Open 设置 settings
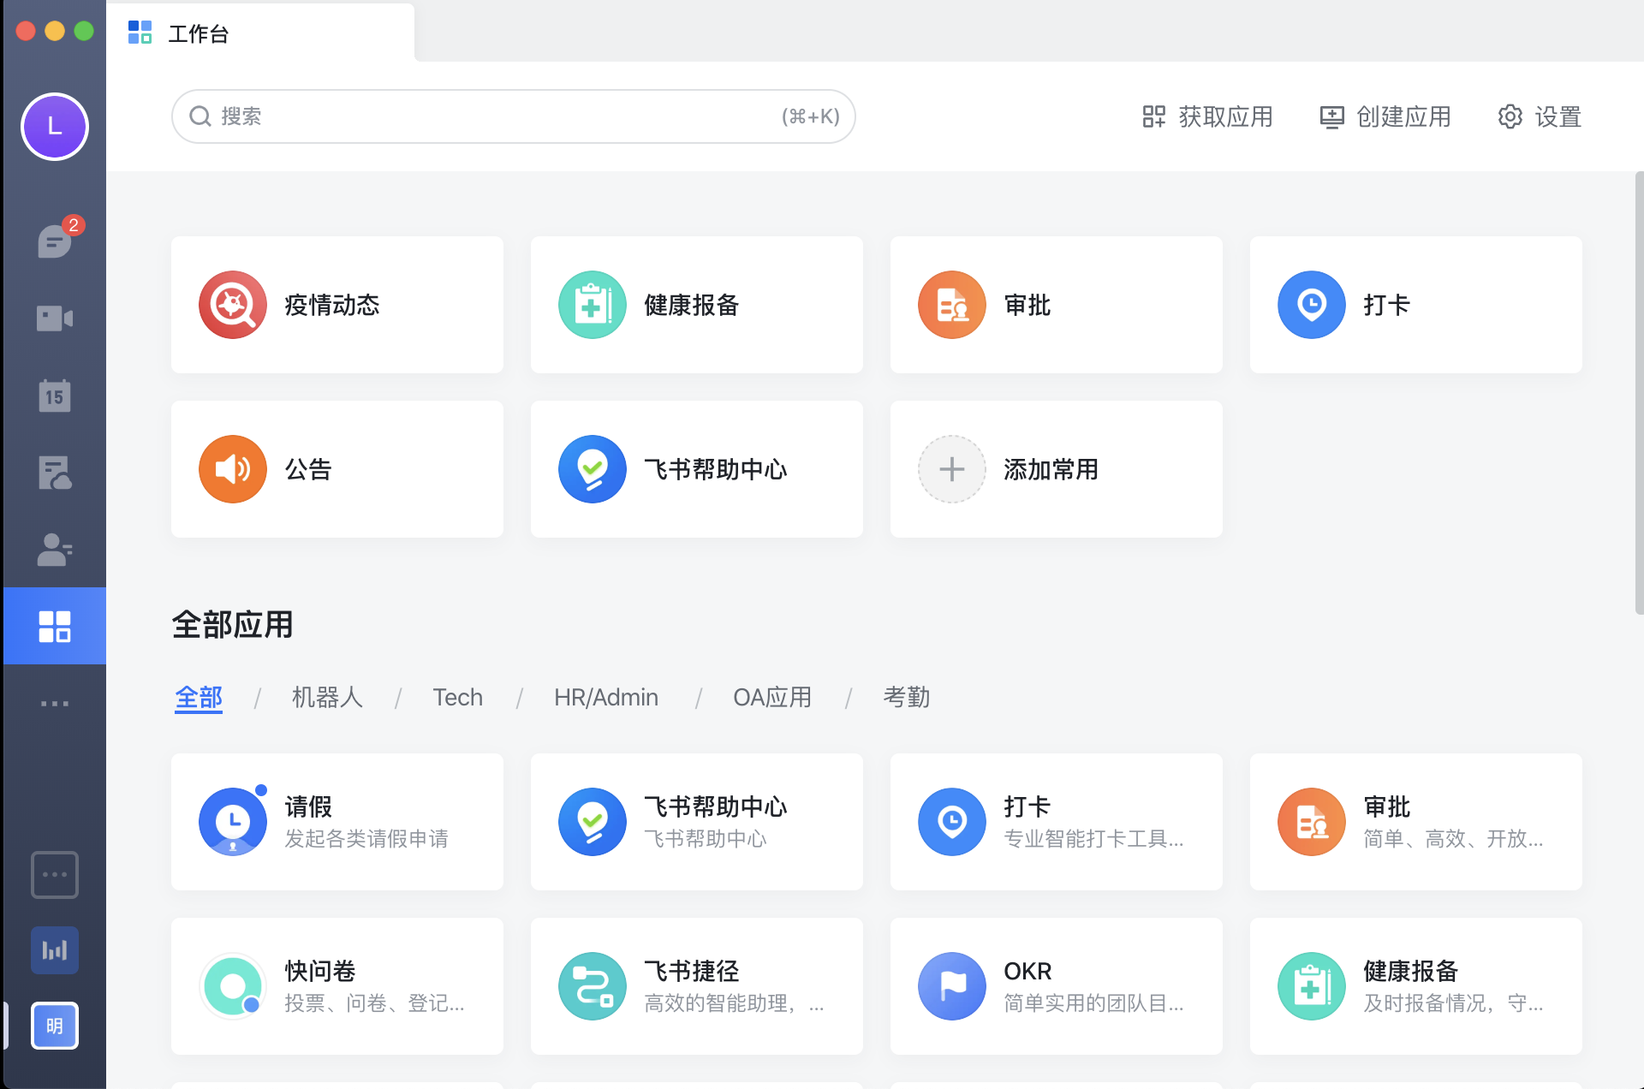This screenshot has height=1089, width=1644. 1539,116
